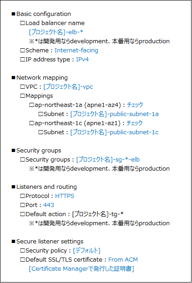Screen dimensions: 192x283
Task: Tick the Default SSL/TLS certificate checkbox
Action: tap(22, 260)
